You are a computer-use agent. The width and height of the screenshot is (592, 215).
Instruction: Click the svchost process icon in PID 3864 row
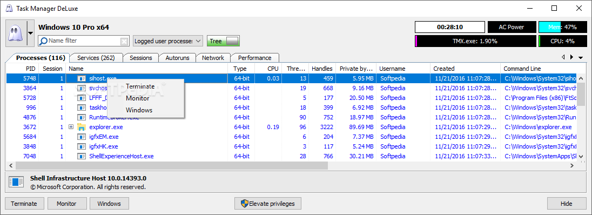point(82,88)
